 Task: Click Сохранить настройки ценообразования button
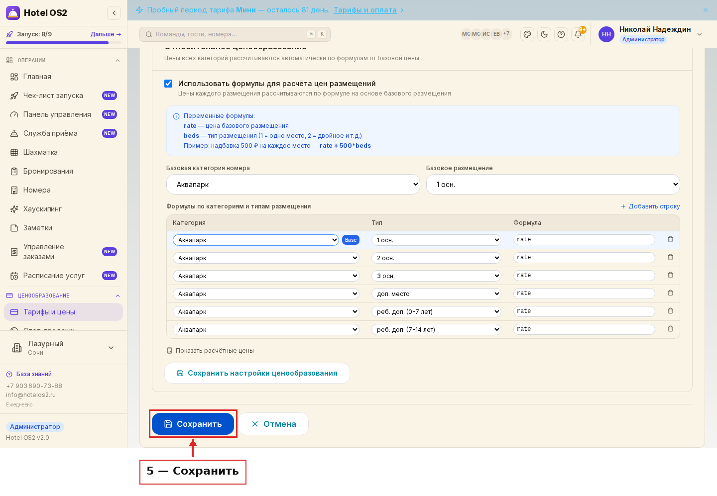point(257,373)
